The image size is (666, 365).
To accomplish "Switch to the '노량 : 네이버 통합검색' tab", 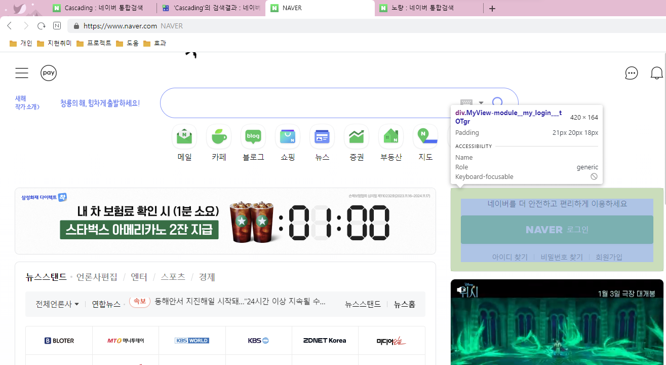I will 429,8.
